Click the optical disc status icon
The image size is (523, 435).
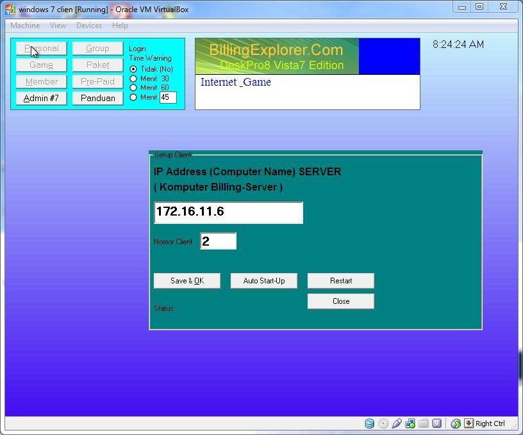point(383,423)
